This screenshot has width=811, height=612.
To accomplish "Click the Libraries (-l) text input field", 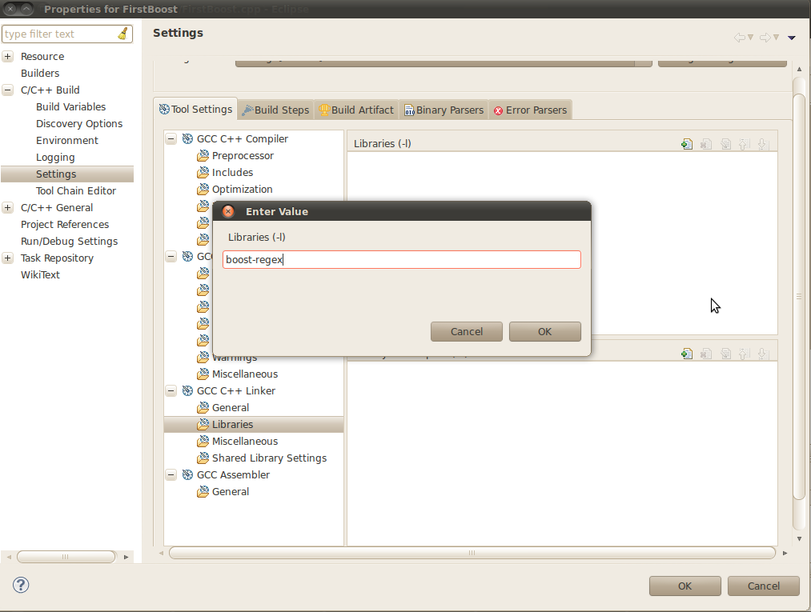I will (401, 260).
